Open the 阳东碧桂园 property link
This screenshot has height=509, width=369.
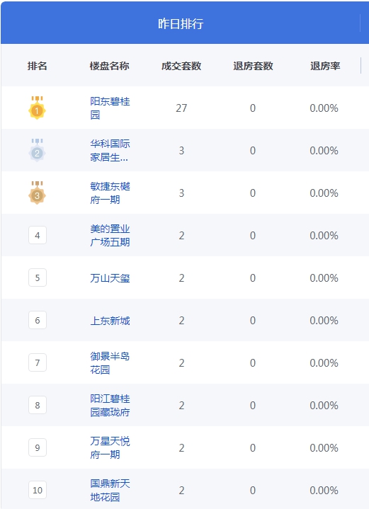pos(110,108)
